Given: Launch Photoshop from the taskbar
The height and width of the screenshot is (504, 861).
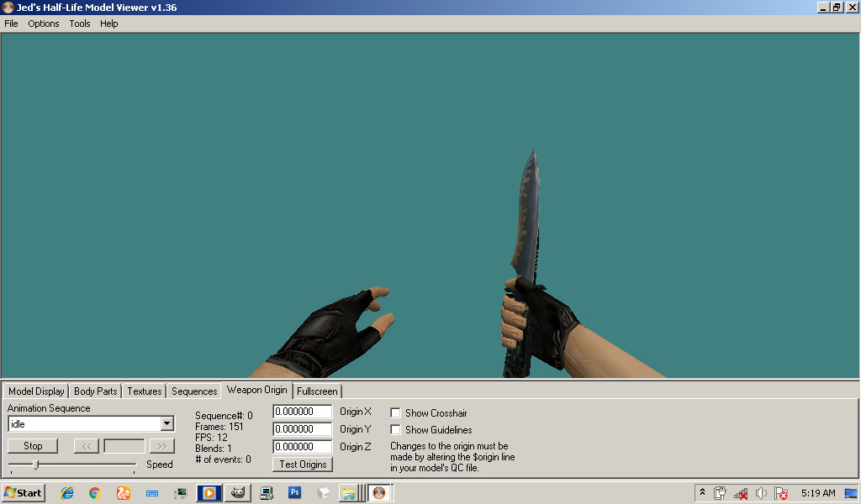Looking at the screenshot, I should [x=294, y=493].
